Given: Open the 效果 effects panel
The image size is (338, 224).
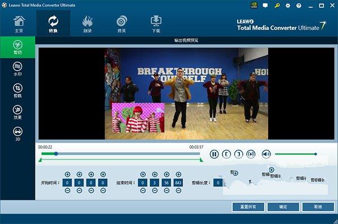Looking at the screenshot, I should pyautogui.click(x=17, y=112).
